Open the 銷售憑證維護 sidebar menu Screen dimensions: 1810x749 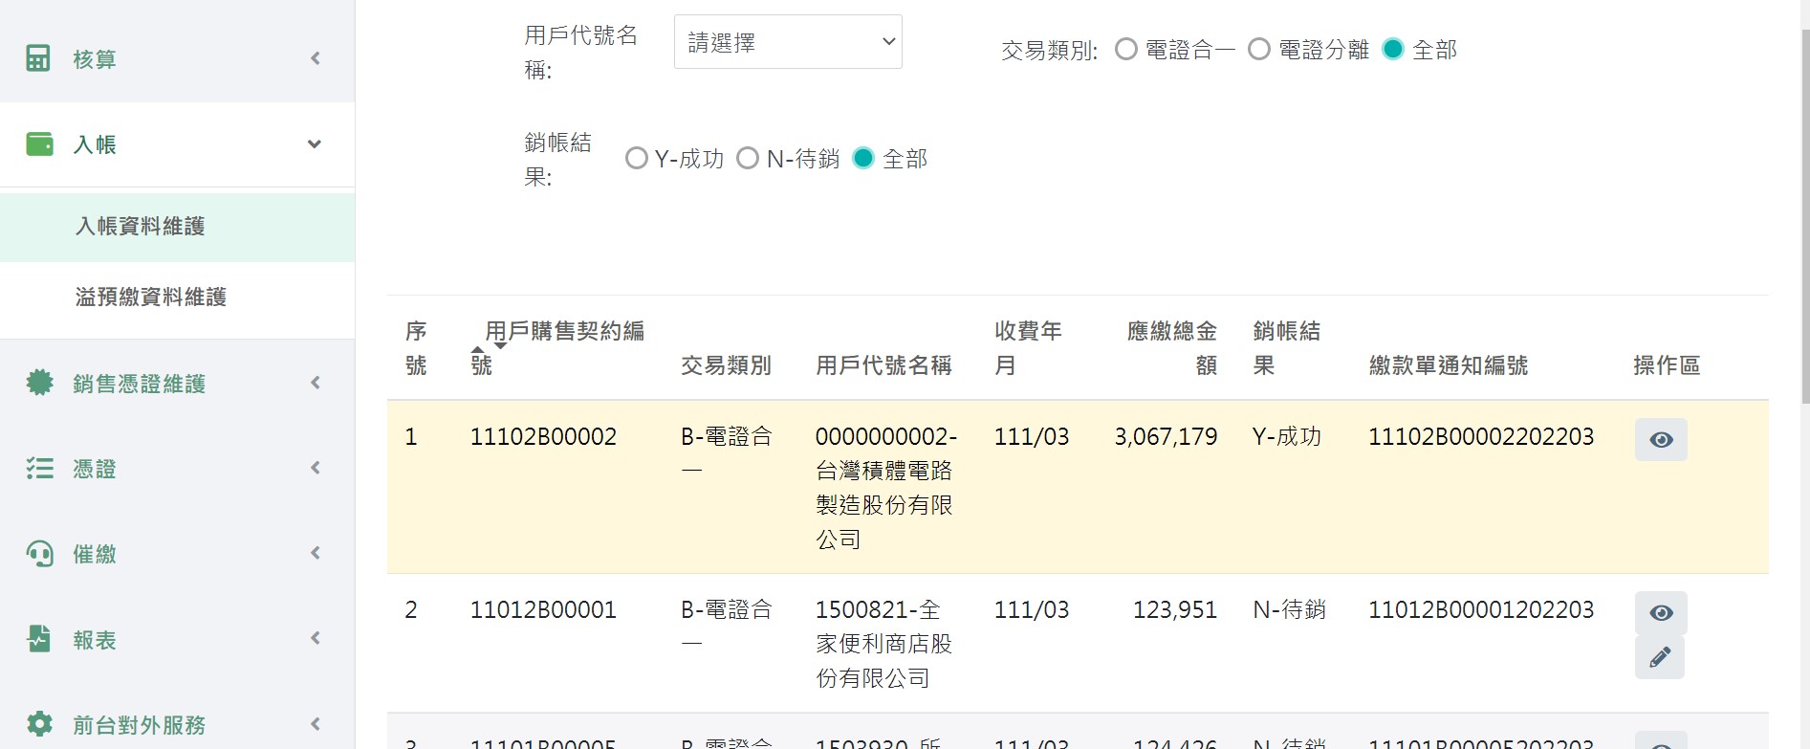[177, 383]
